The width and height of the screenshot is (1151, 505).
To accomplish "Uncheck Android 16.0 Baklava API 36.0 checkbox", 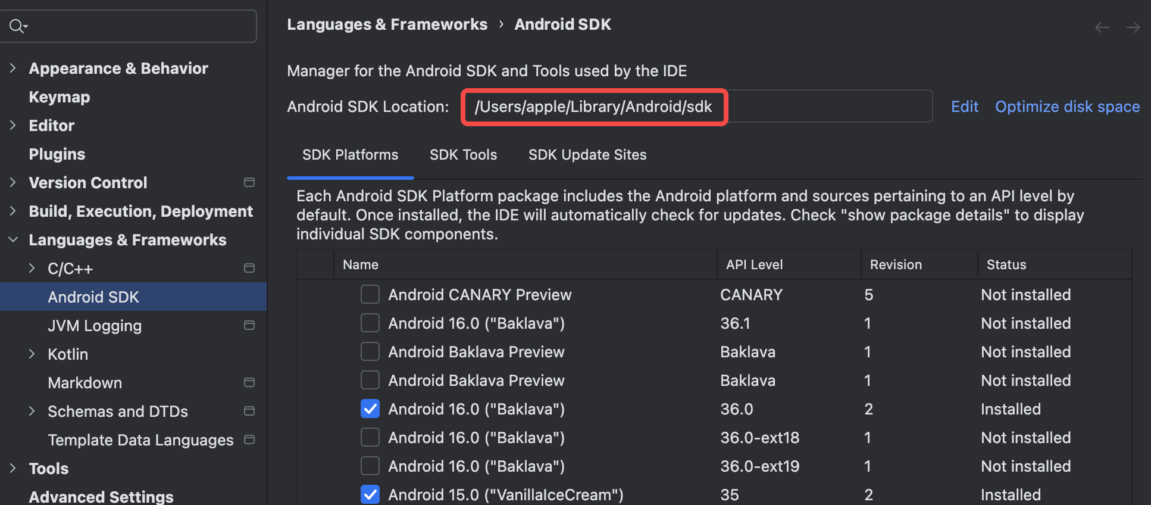I will (370, 409).
